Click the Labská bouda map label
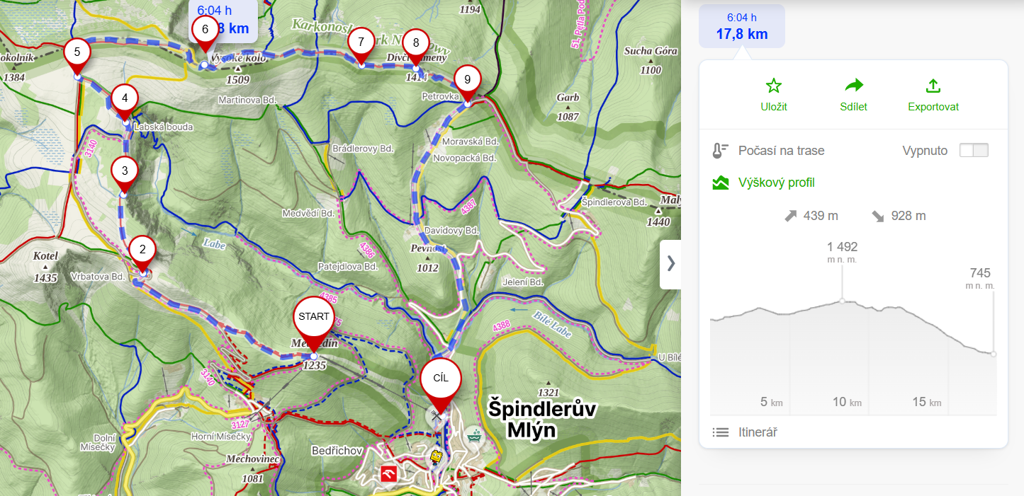This screenshot has width=1024, height=496. click(163, 127)
